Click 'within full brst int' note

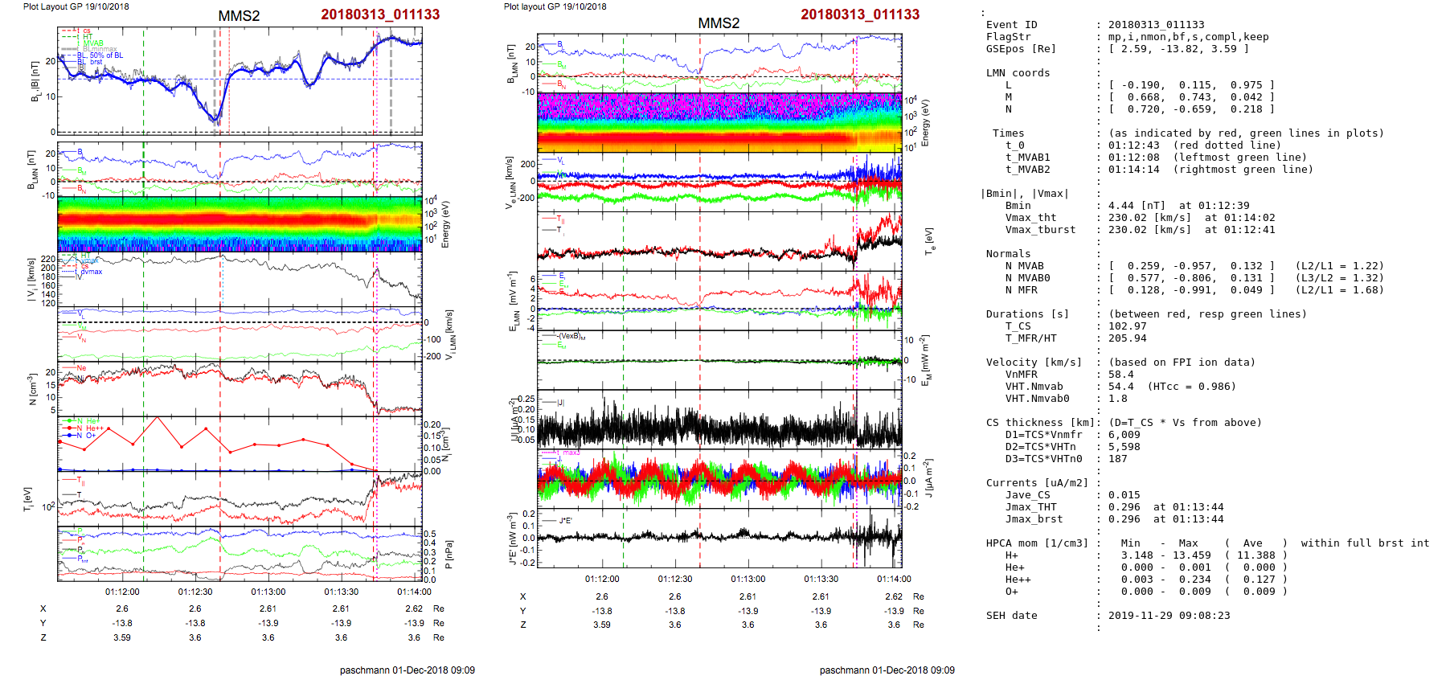(1366, 543)
